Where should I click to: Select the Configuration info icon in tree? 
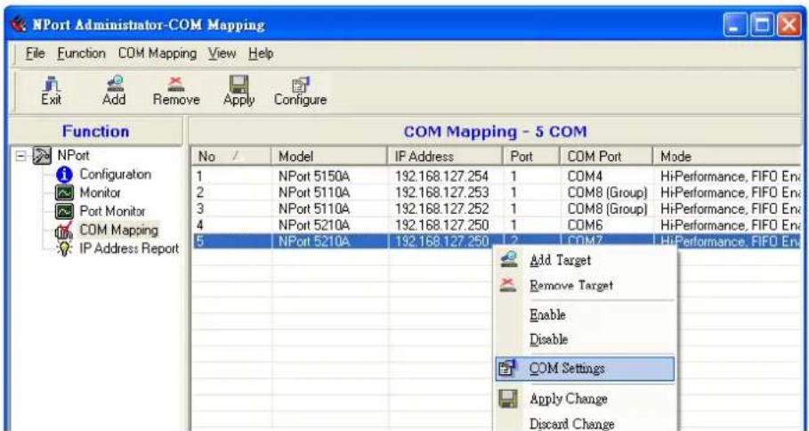coord(64,175)
